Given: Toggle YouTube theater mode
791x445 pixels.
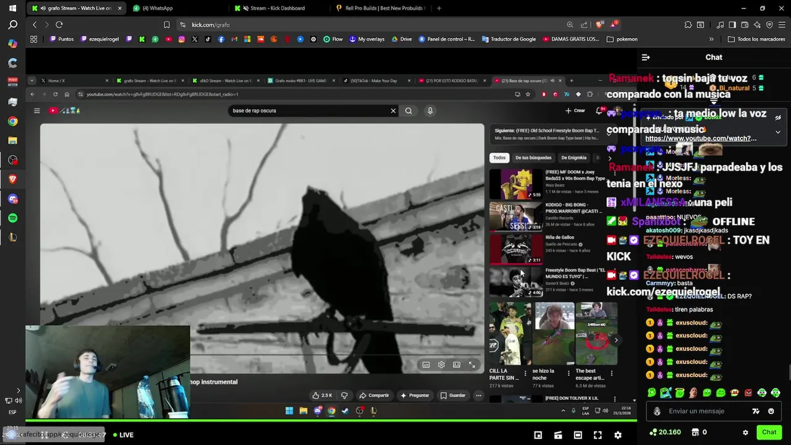Looking at the screenshot, I should (x=457, y=365).
